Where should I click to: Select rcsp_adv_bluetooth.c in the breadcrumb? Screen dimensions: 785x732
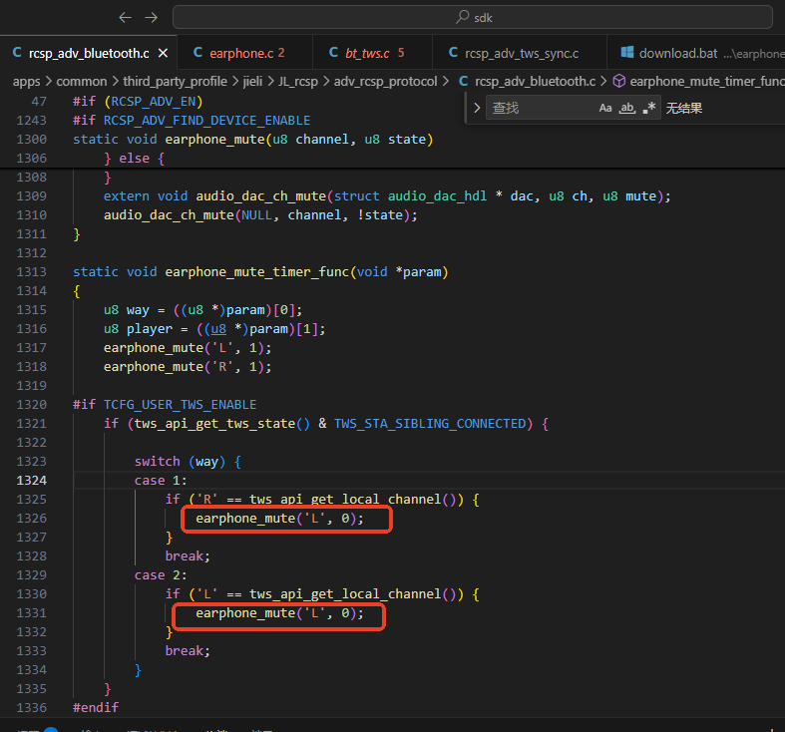(535, 81)
